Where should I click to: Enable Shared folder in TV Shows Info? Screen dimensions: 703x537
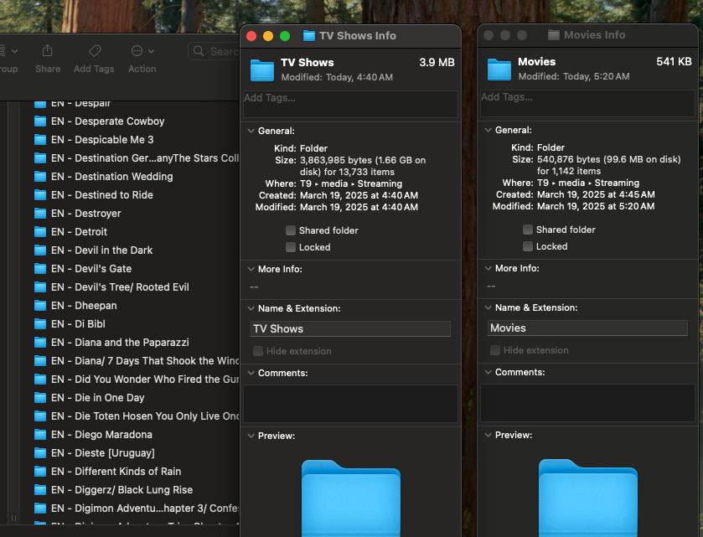pos(291,230)
